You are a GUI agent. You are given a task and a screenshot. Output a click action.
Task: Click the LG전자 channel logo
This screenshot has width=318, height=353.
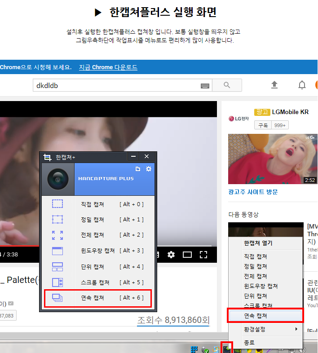tap(239, 119)
